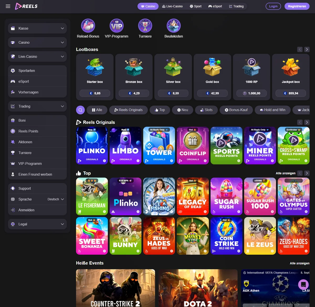Click info icon on Le Fisherman card
Viewport: 315px width, 307px height.
104,212
